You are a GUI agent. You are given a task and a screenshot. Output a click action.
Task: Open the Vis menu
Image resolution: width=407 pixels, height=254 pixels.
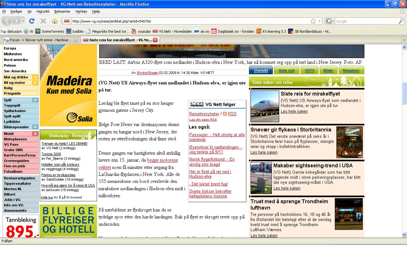click(30, 11)
